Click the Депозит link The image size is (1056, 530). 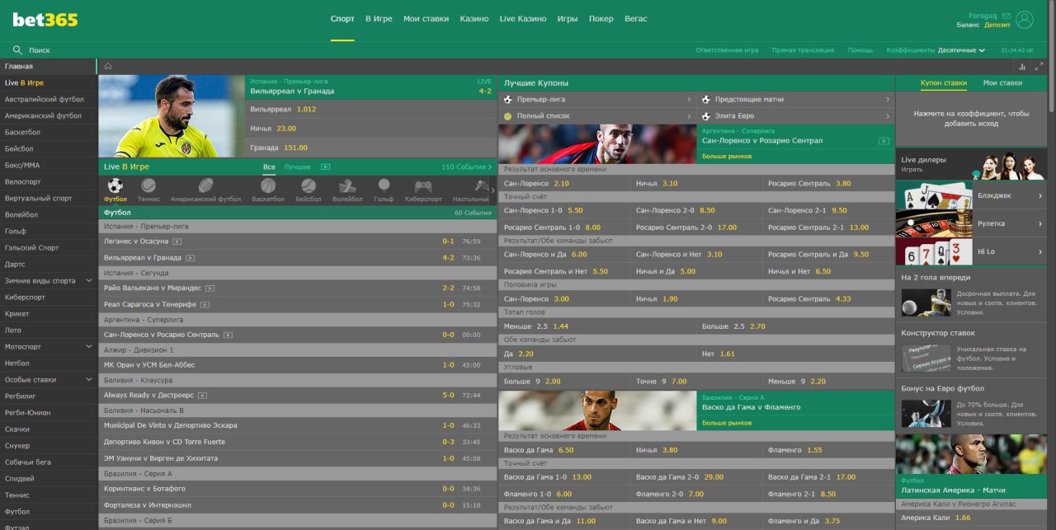click(x=997, y=25)
